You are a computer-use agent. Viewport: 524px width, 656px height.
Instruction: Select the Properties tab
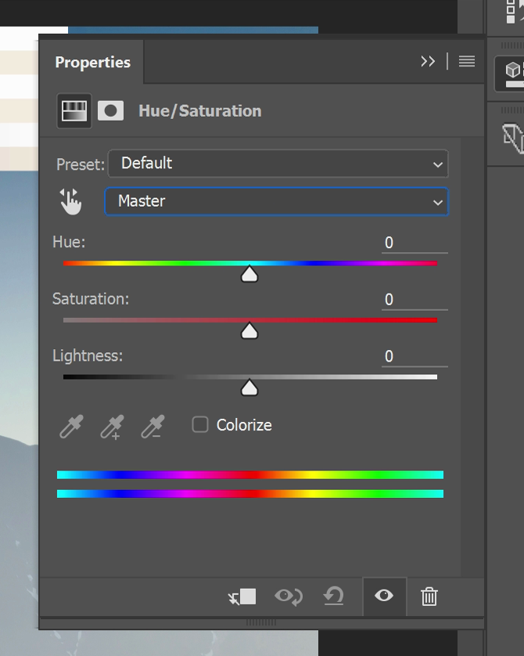click(93, 63)
